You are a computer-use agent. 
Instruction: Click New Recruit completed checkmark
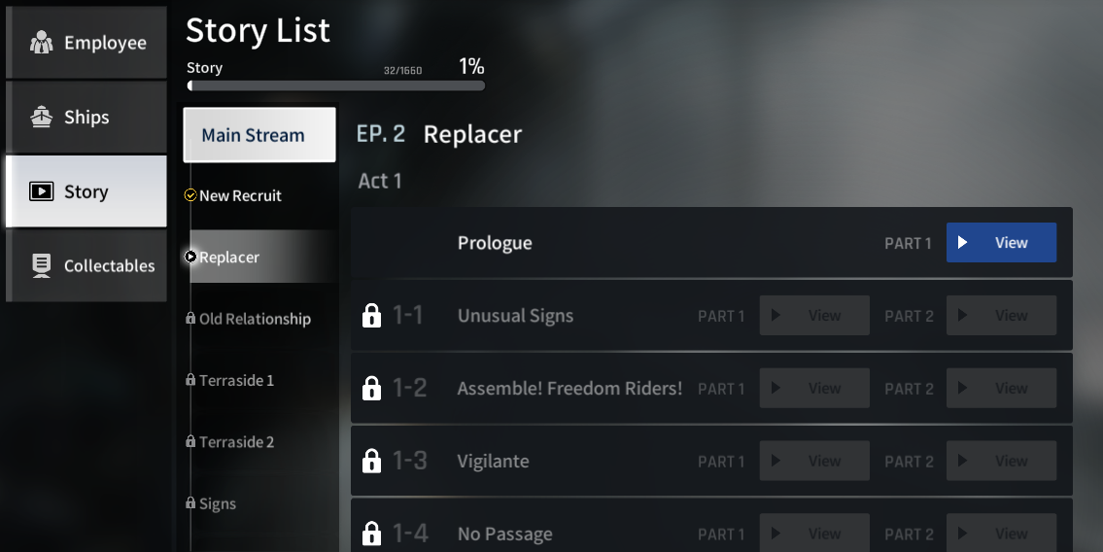point(190,195)
